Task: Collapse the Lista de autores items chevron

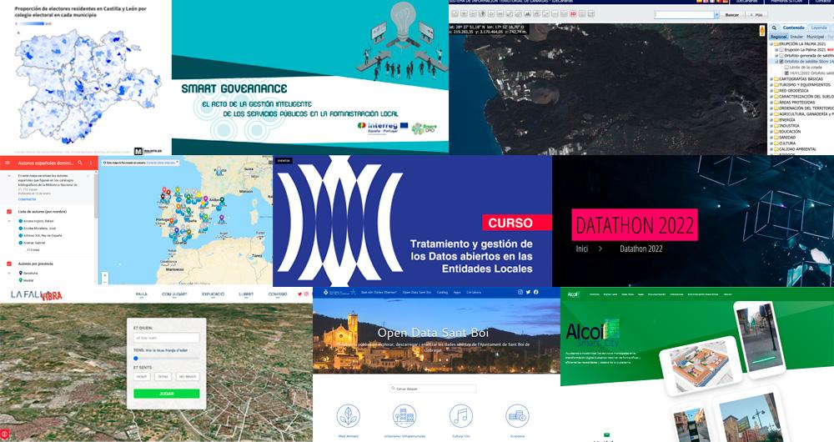Action: tap(9, 221)
